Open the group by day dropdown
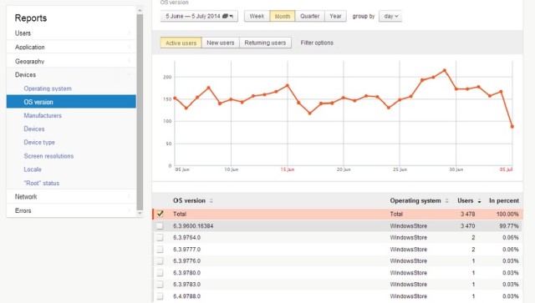The height and width of the screenshot is (303, 535). pos(390,16)
